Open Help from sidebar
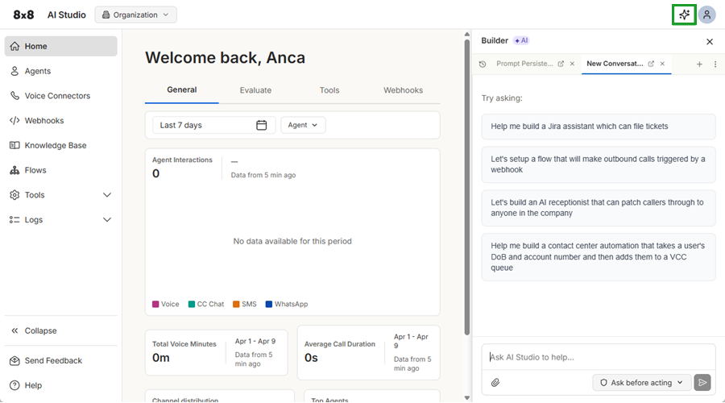 tap(60, 385)
